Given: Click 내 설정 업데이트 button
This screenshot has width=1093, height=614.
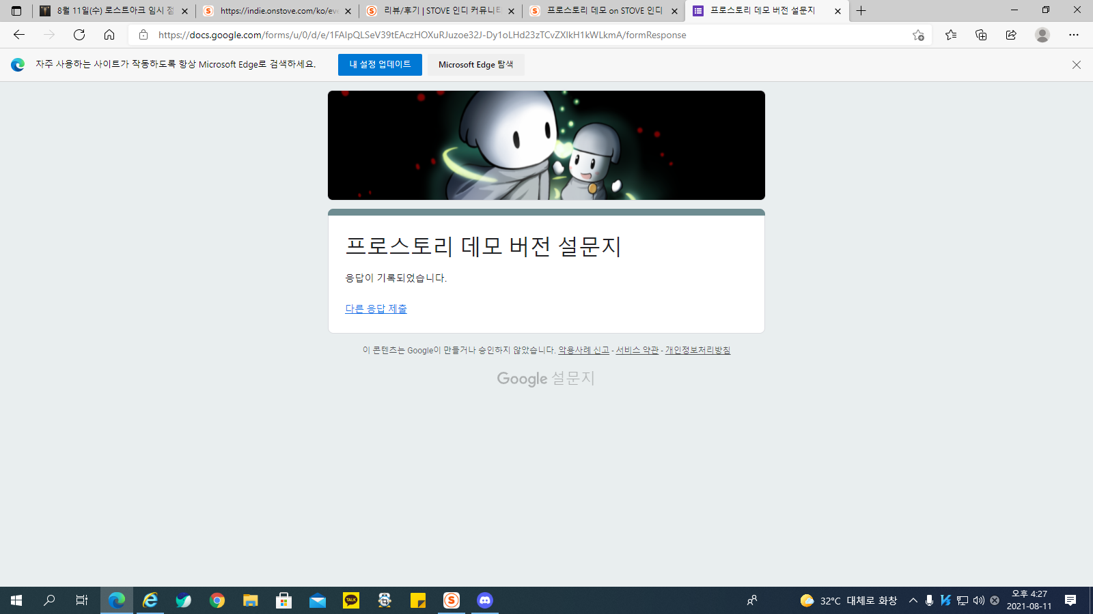Looking at the screenshot, I should pos(380,65).
